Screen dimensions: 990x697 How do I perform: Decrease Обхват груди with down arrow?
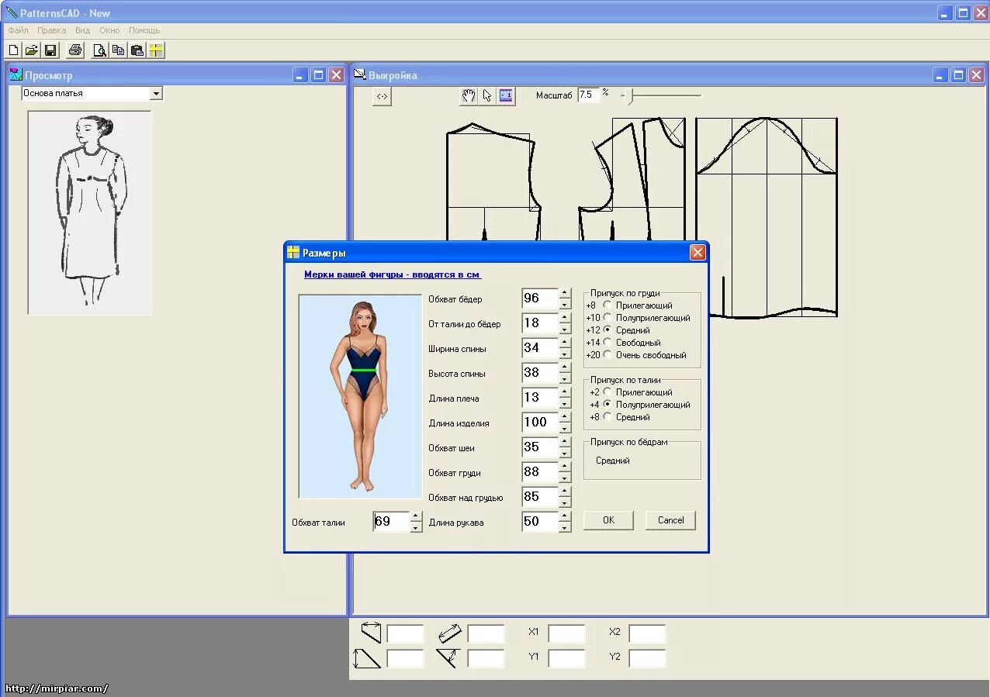565,478
